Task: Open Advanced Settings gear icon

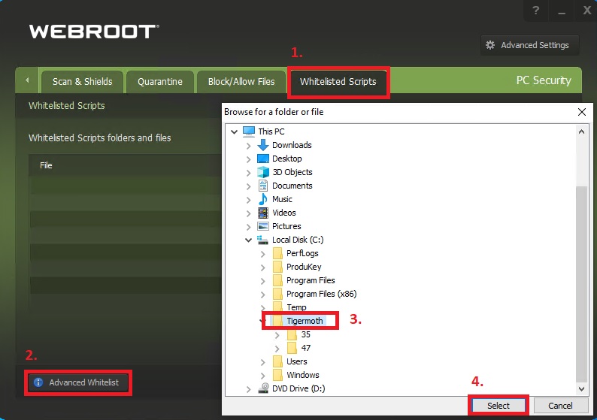Action: pos(490,45)
